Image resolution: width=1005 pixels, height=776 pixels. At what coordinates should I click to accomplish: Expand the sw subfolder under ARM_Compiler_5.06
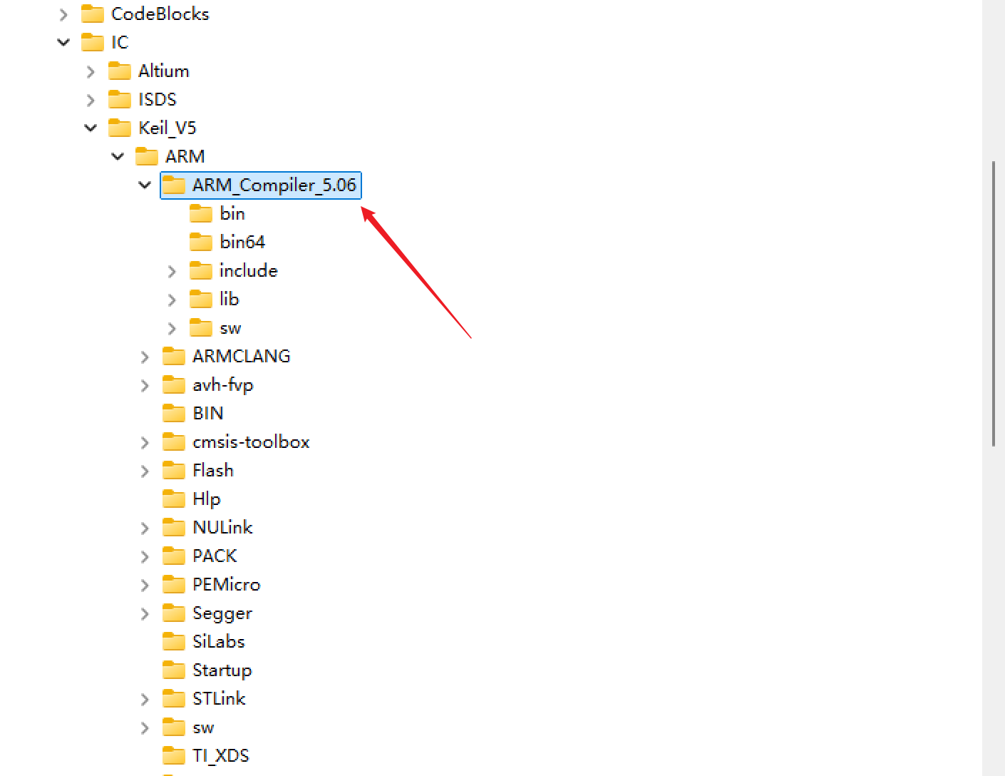tap(172, 328)
